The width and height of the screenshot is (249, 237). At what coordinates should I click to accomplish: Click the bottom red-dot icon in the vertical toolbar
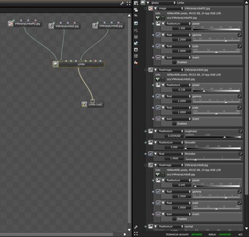pyautogui.click(x=136, y=62)
